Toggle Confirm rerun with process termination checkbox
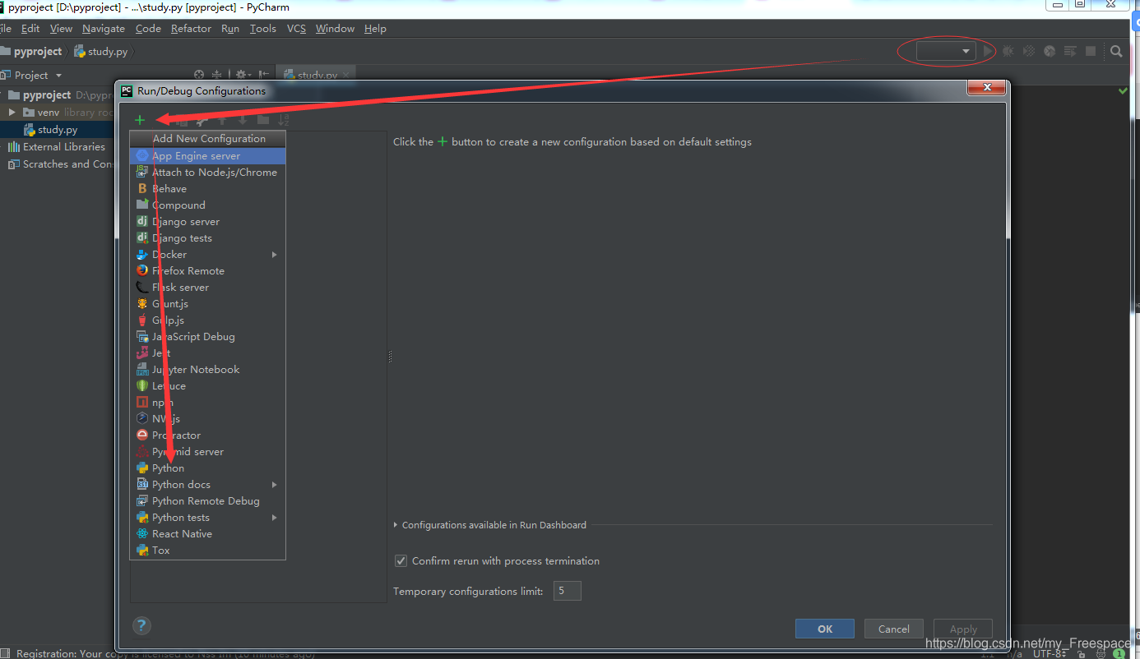The image size is (1140, 659). (x=401, y=560)
